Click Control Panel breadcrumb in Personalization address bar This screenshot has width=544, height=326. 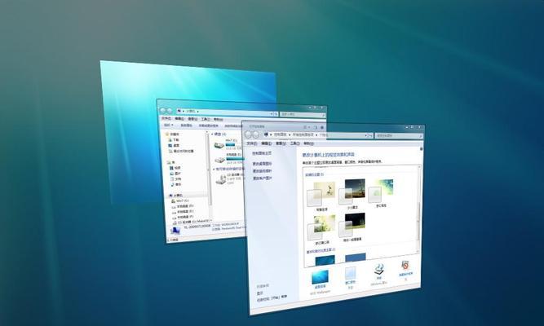click(280, 134)
